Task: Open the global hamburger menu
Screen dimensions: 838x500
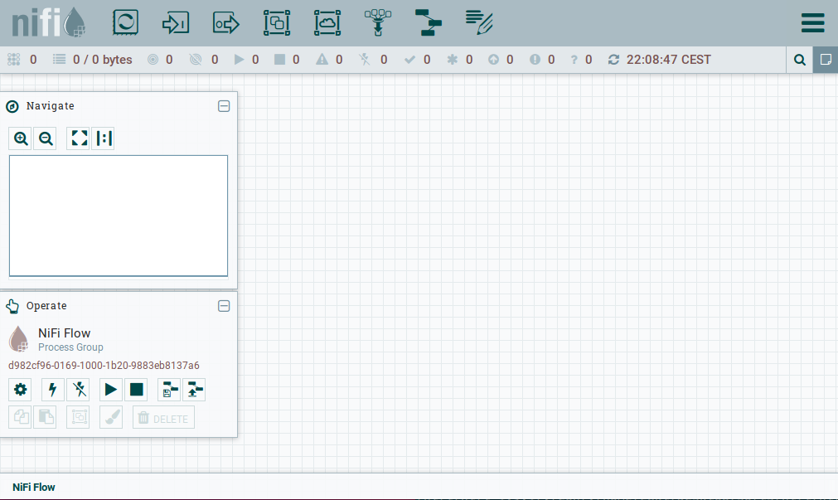Action: 813,23
